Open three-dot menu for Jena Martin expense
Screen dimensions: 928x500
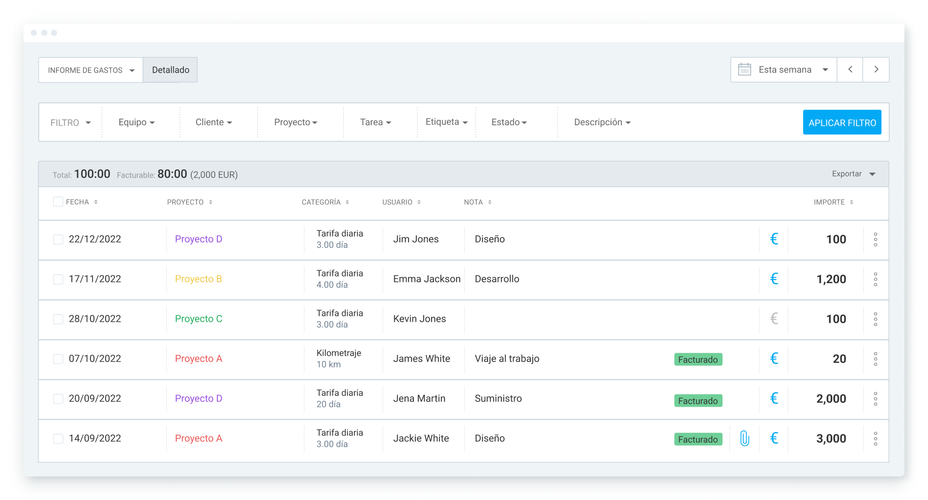[875, 399]
